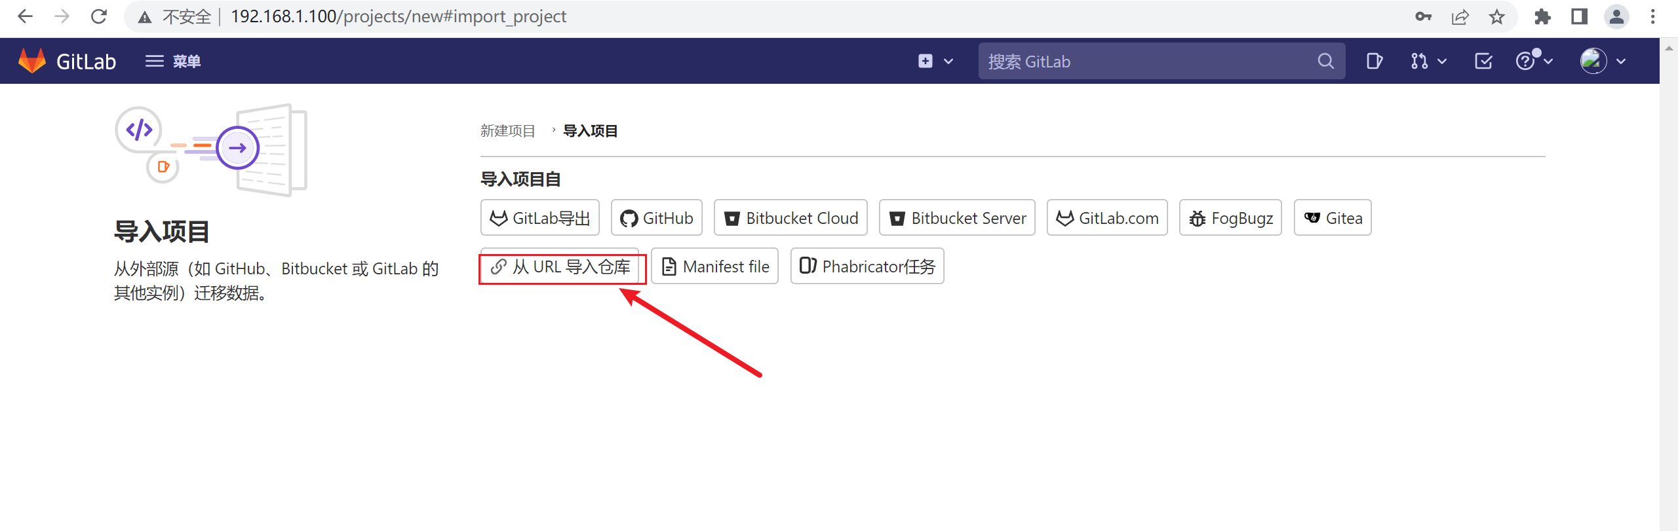Expand the help question mark menu
The height and width of the screenshot is (531, 1678).
coord(1534,61)
